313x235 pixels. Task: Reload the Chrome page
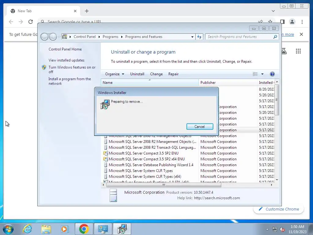coord(31,22)
